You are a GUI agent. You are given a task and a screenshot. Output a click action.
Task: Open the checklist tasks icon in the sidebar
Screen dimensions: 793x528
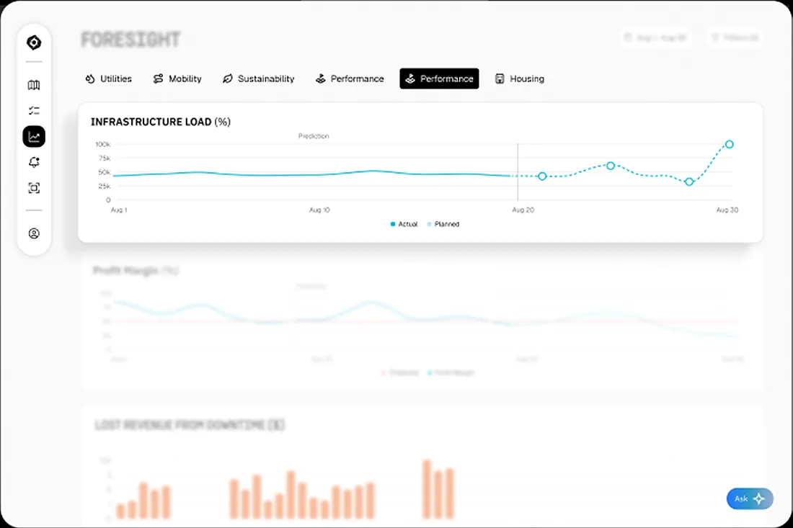coord(34,111)
